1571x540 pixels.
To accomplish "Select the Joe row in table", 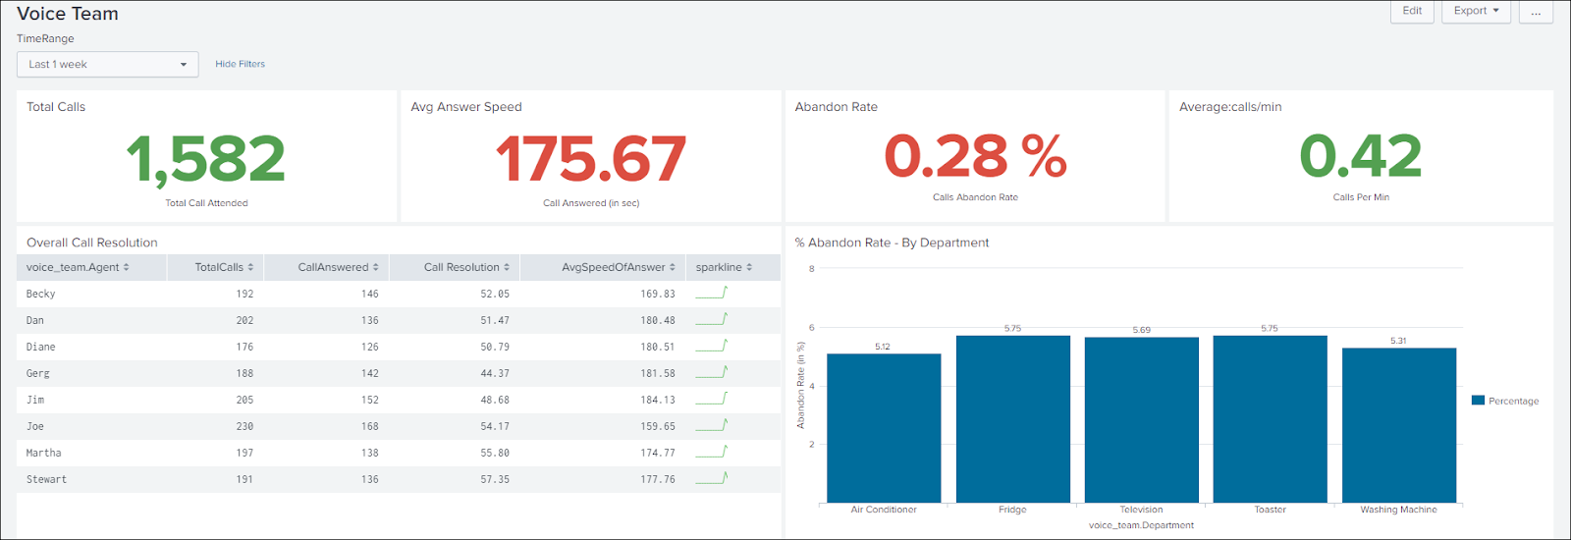I will click(399, 426).
